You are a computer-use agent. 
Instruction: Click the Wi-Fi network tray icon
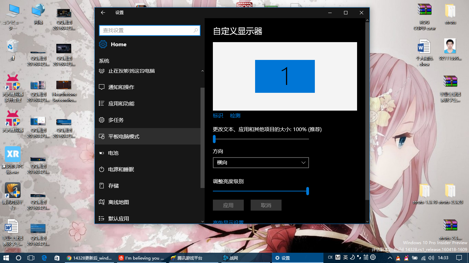[424, 258]
